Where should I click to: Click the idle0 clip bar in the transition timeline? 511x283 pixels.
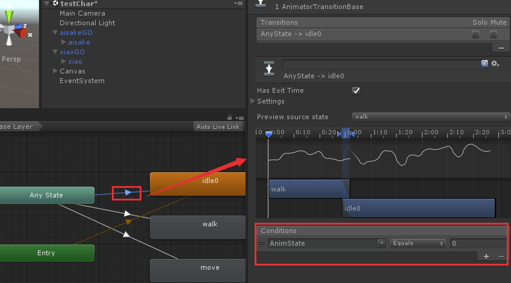pos(418,208)
